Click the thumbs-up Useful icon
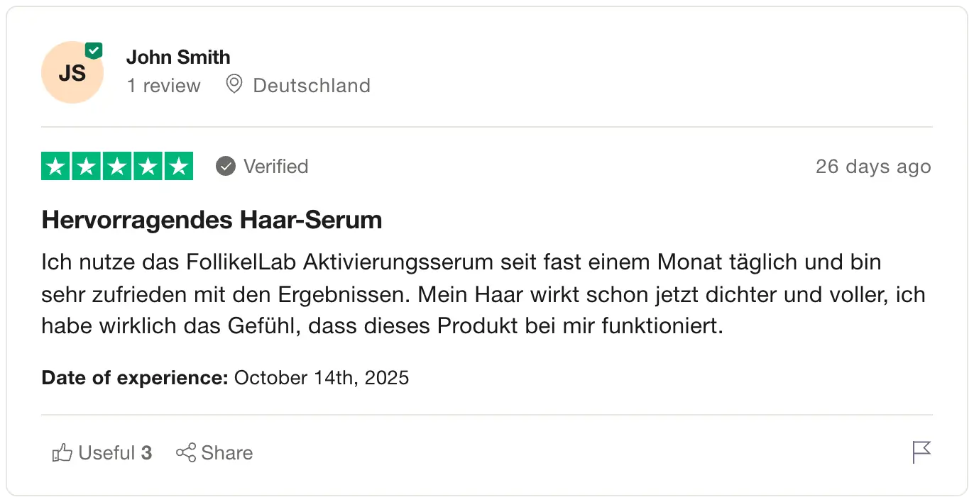This screenshot has height=502, width=974. (x=62, y=453)
